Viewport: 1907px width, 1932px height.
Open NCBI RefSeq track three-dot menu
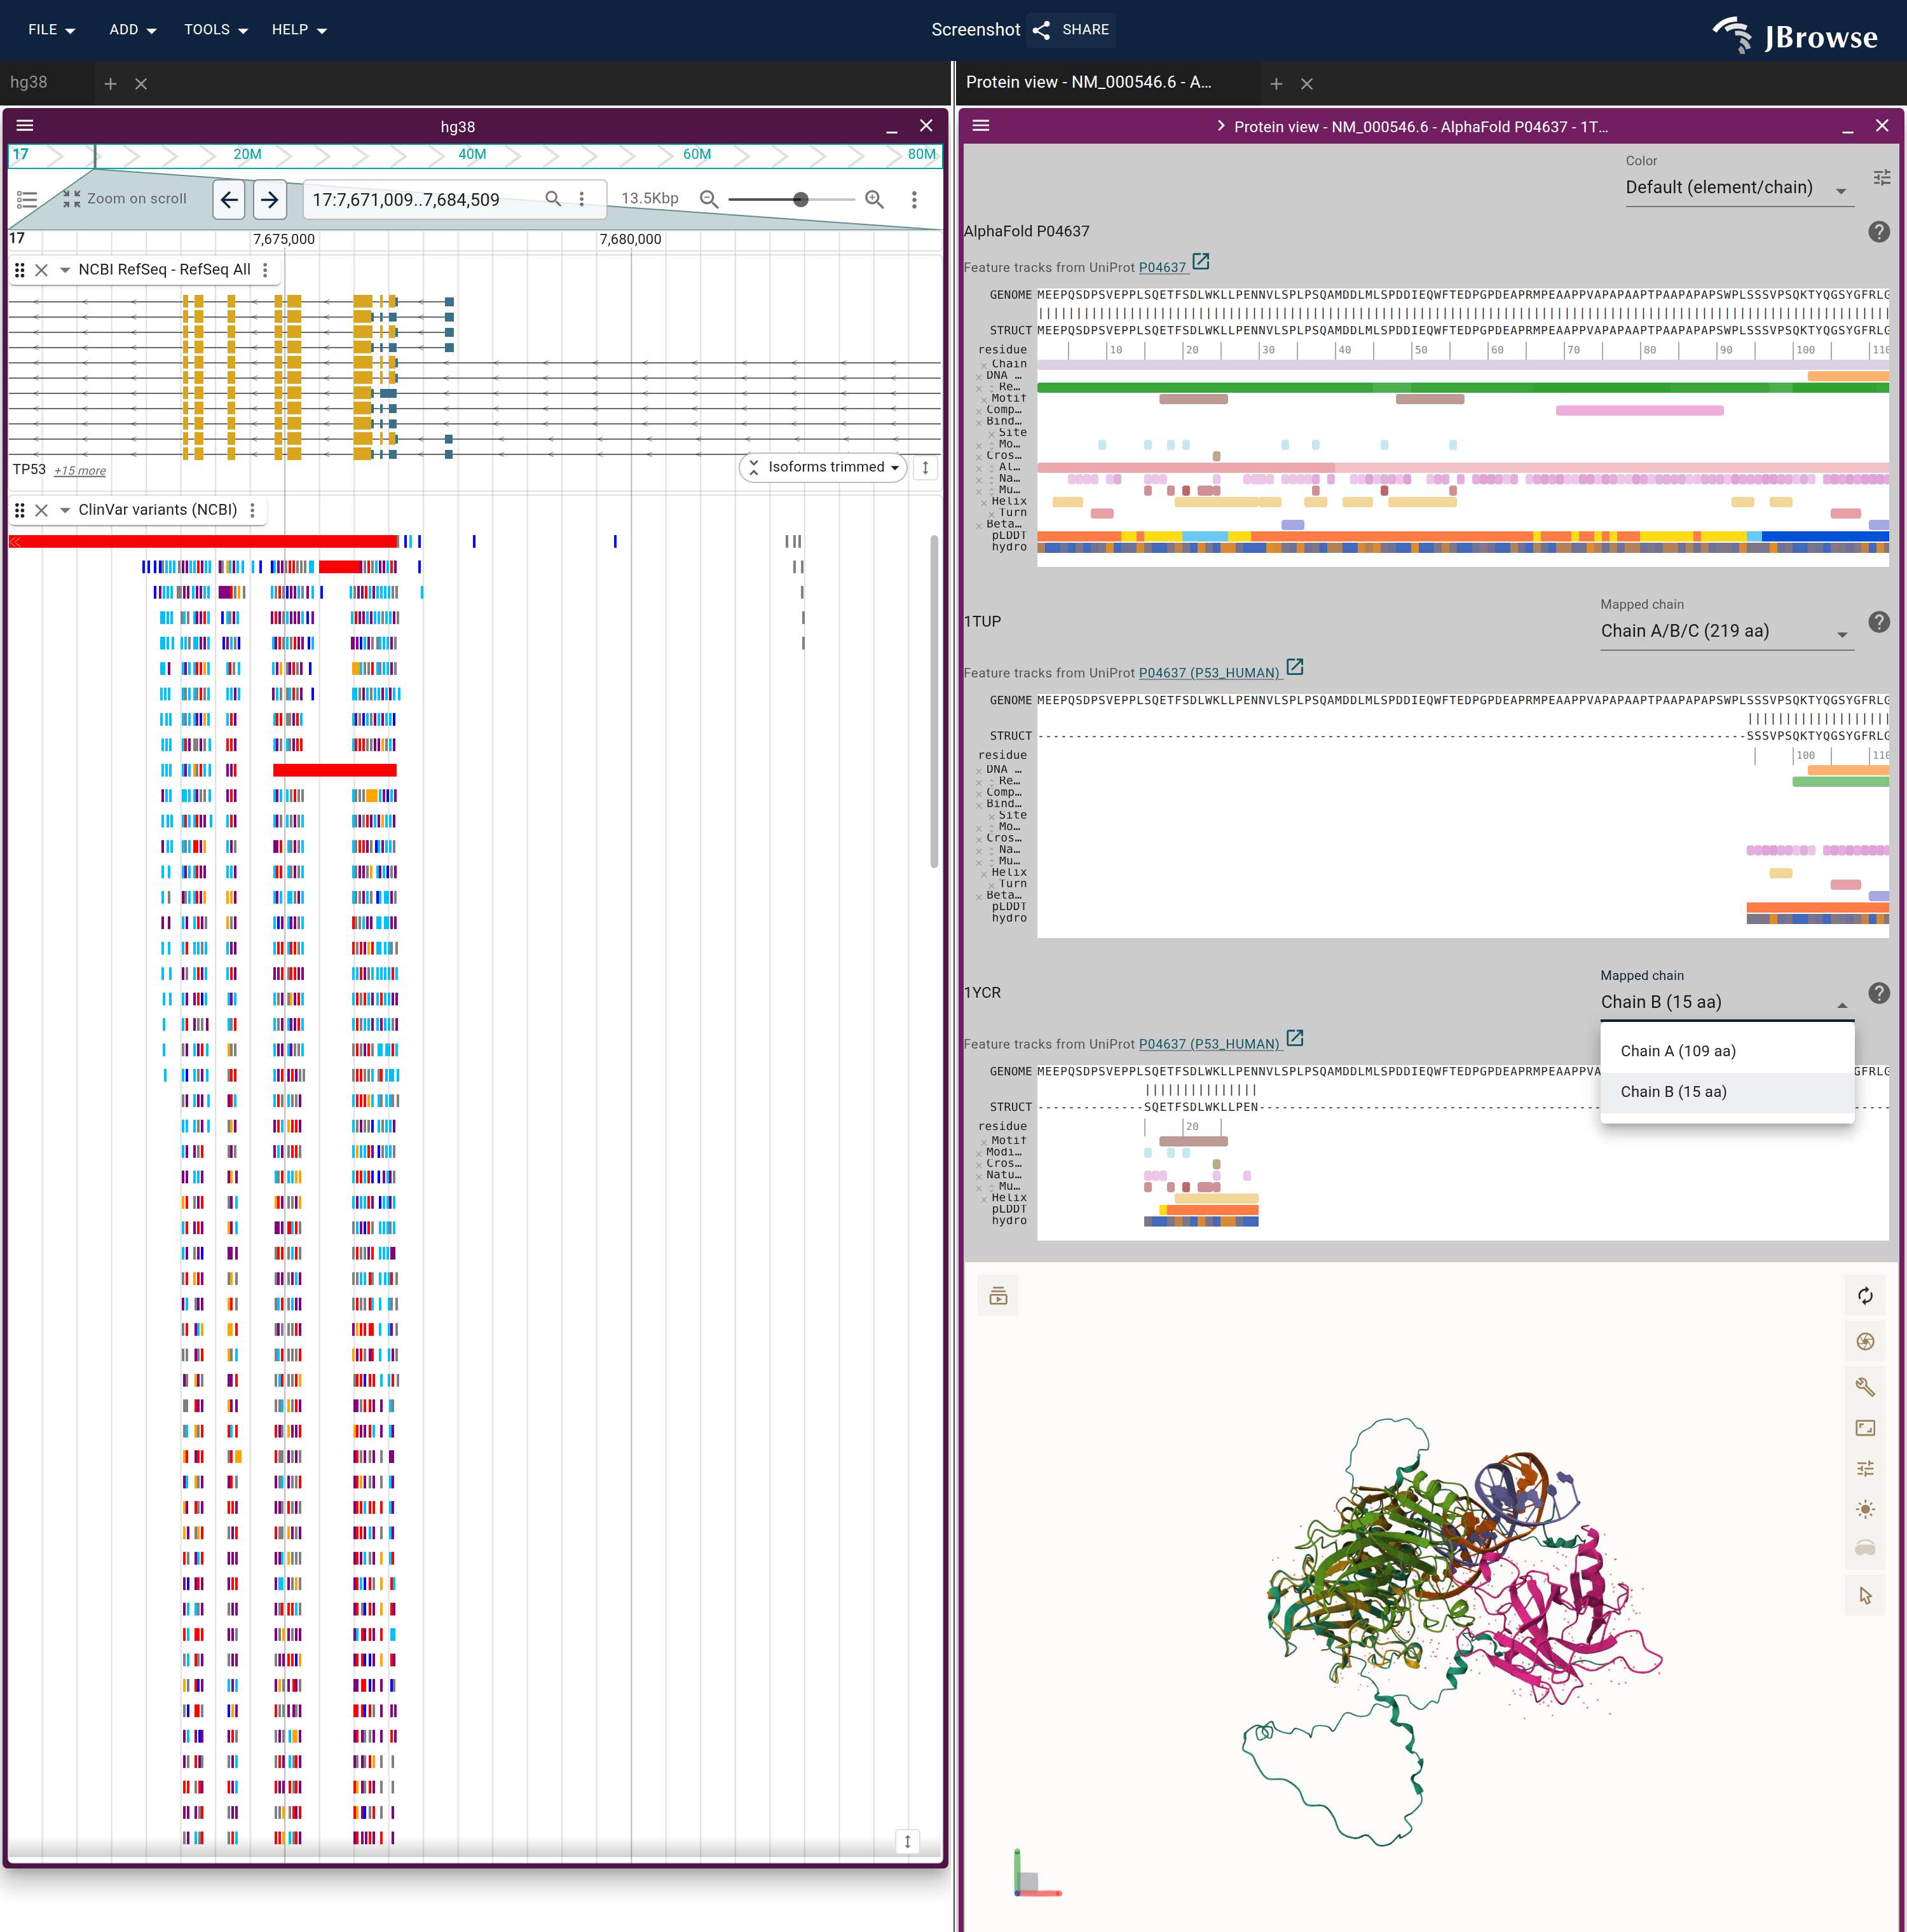point(265,270)
